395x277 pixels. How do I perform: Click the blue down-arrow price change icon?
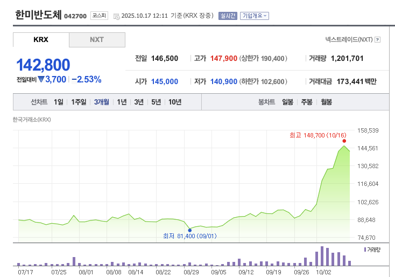point(41,79)
